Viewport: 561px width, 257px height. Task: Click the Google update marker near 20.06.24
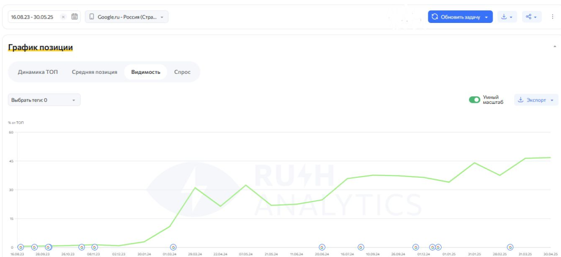pos(322,247)
